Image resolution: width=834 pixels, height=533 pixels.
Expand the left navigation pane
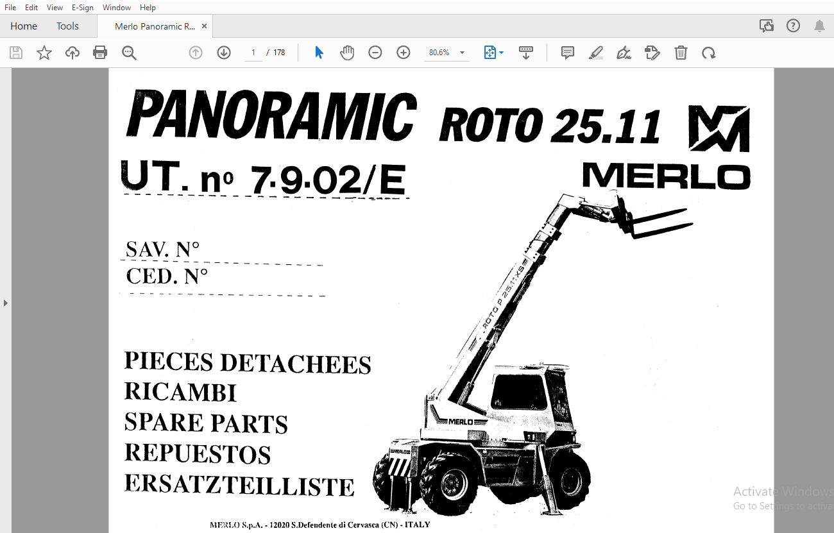[6, 302]
